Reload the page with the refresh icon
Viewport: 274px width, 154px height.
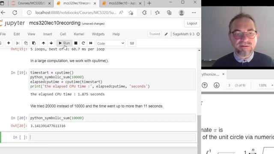click(15, 12)
